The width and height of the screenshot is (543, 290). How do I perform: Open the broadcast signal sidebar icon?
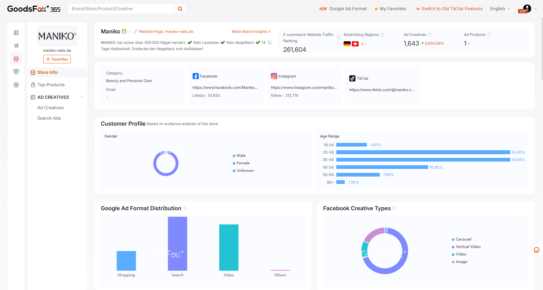click(x=16, y=85)
